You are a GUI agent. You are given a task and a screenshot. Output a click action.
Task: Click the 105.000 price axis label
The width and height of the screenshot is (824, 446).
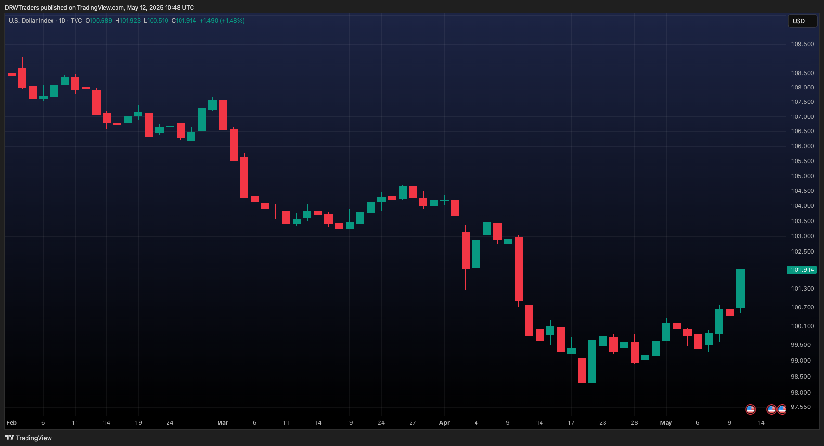[x=802, y=176]
